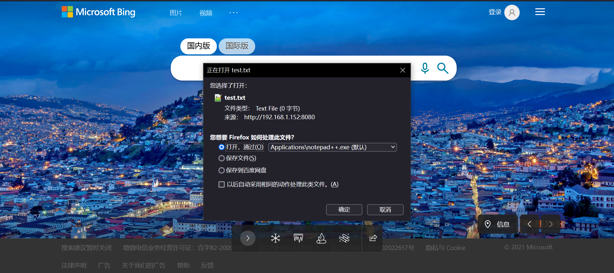614x273 pixels.
Task: Open the hamburger menu on Bing
Action: click(x=540, y=12)
